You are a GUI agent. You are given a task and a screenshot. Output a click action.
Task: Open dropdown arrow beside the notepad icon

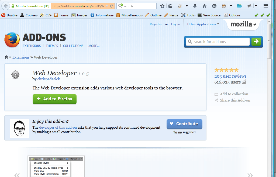coord(187,6)
